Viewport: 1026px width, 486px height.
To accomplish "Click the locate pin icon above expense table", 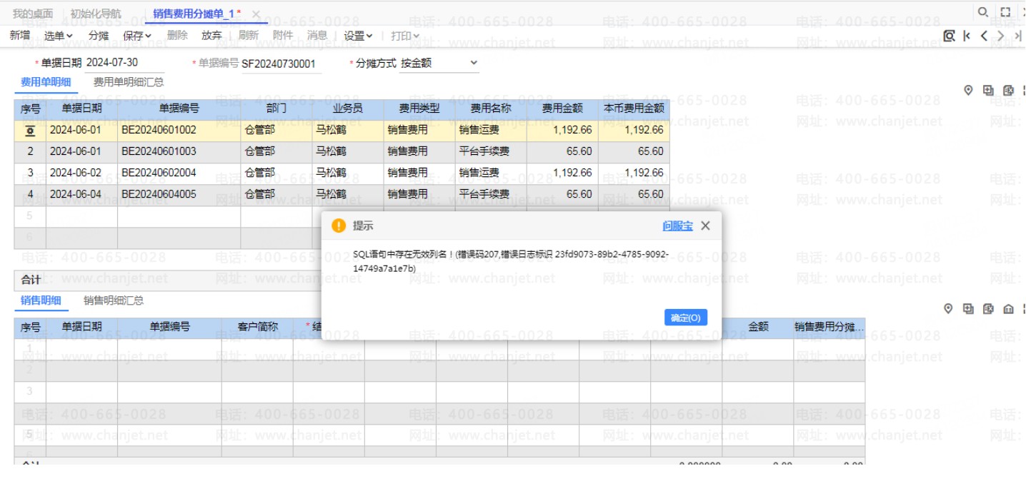I will click(x=969, y=90).
